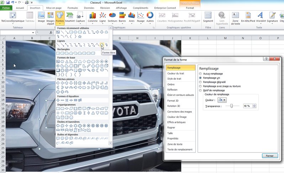Screen dimensions: 284x173
Task: Switch to Mise en page tab
Action: 54,8
